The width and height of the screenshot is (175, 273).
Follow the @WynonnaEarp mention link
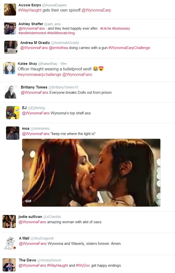96,10
